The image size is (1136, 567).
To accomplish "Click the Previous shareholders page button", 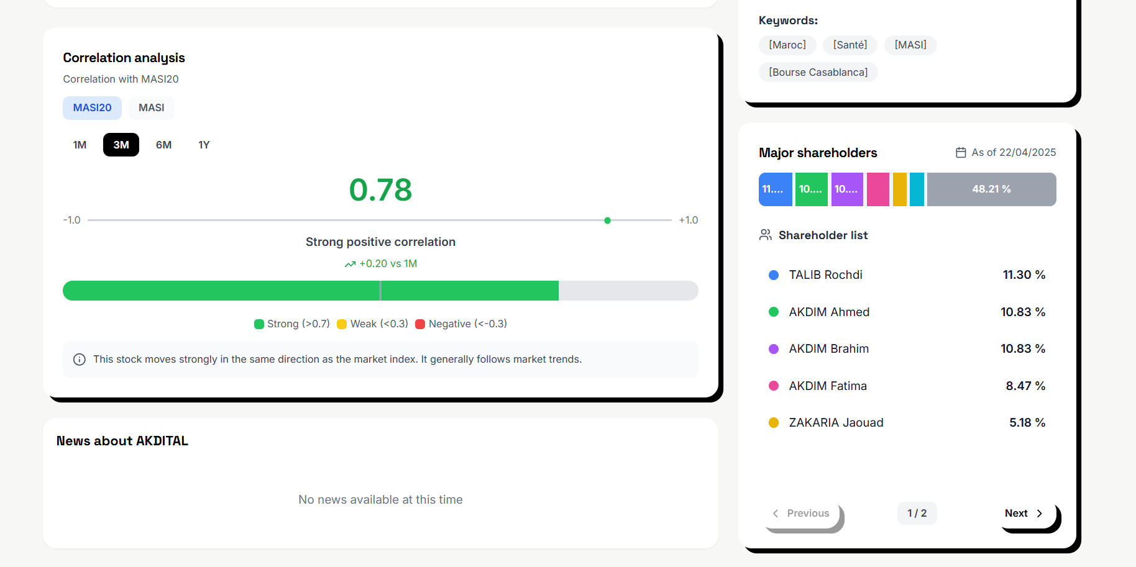I will [x=802, y=515].
